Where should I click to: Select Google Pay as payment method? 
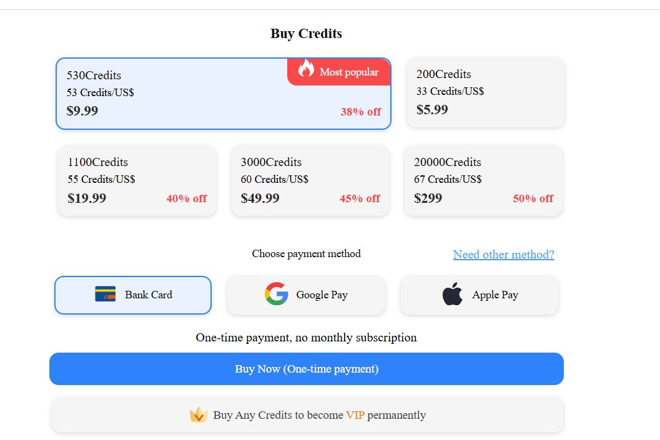(x=306, y=295)
